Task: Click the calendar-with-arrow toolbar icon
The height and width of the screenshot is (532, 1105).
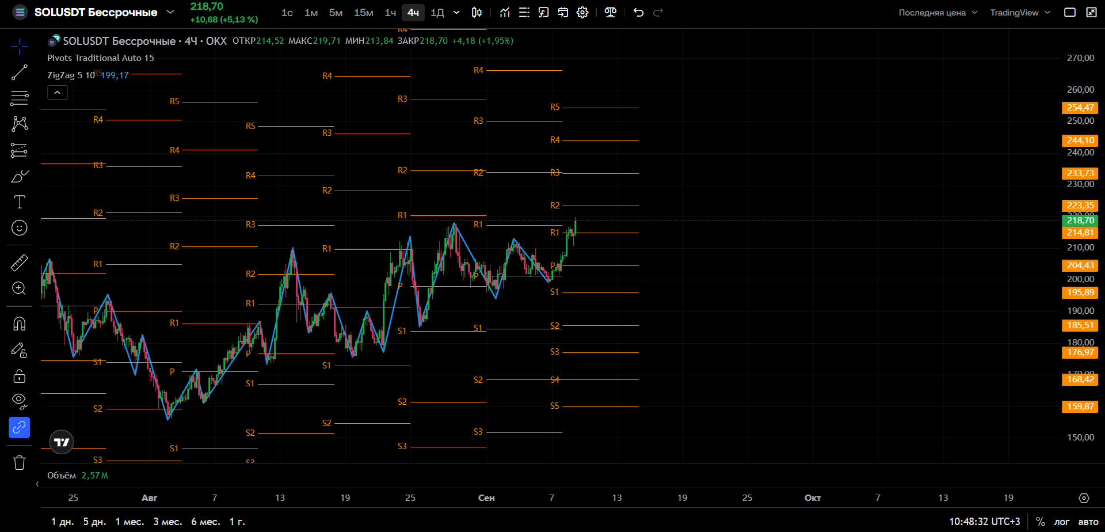Action: [x=563, y=13]
